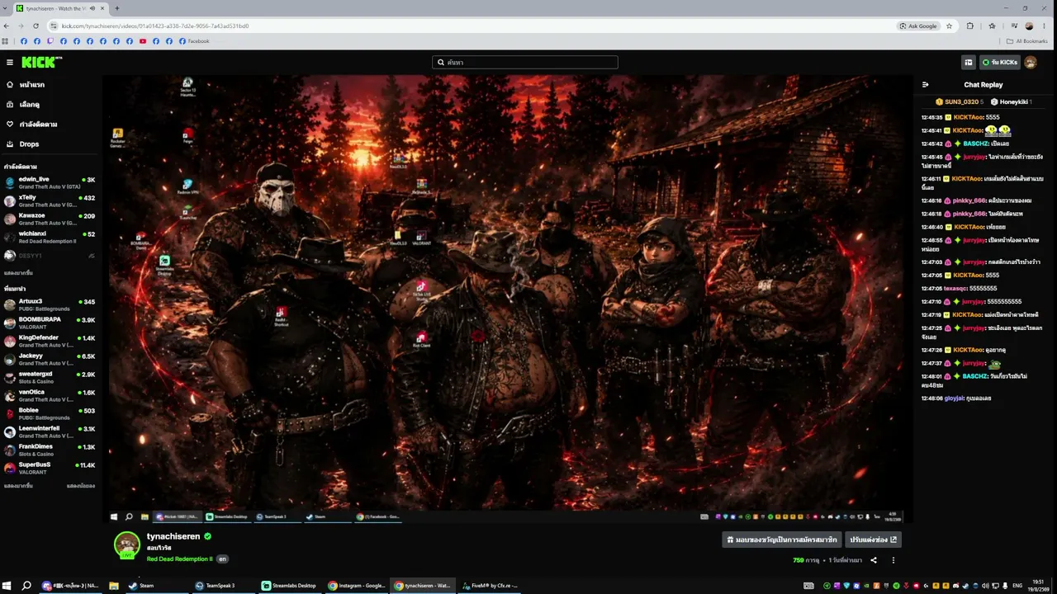The width and height of the screenshot is (1057, 594).
Task: Open the Chrome apps grid shortcut
Action: tap(6, 41)
